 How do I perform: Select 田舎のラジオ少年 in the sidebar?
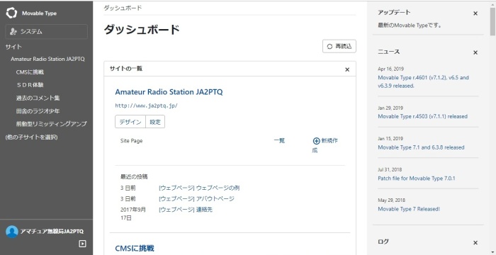point(38,111)
